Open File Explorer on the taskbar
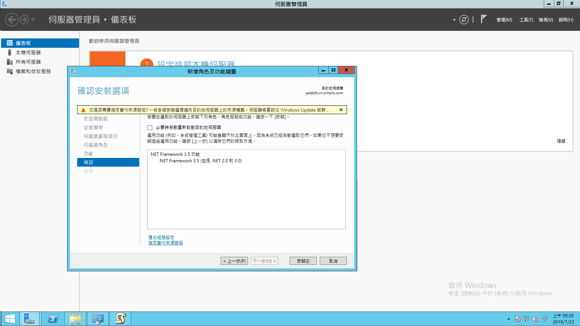580x326 pixels. tap(75, 319)
